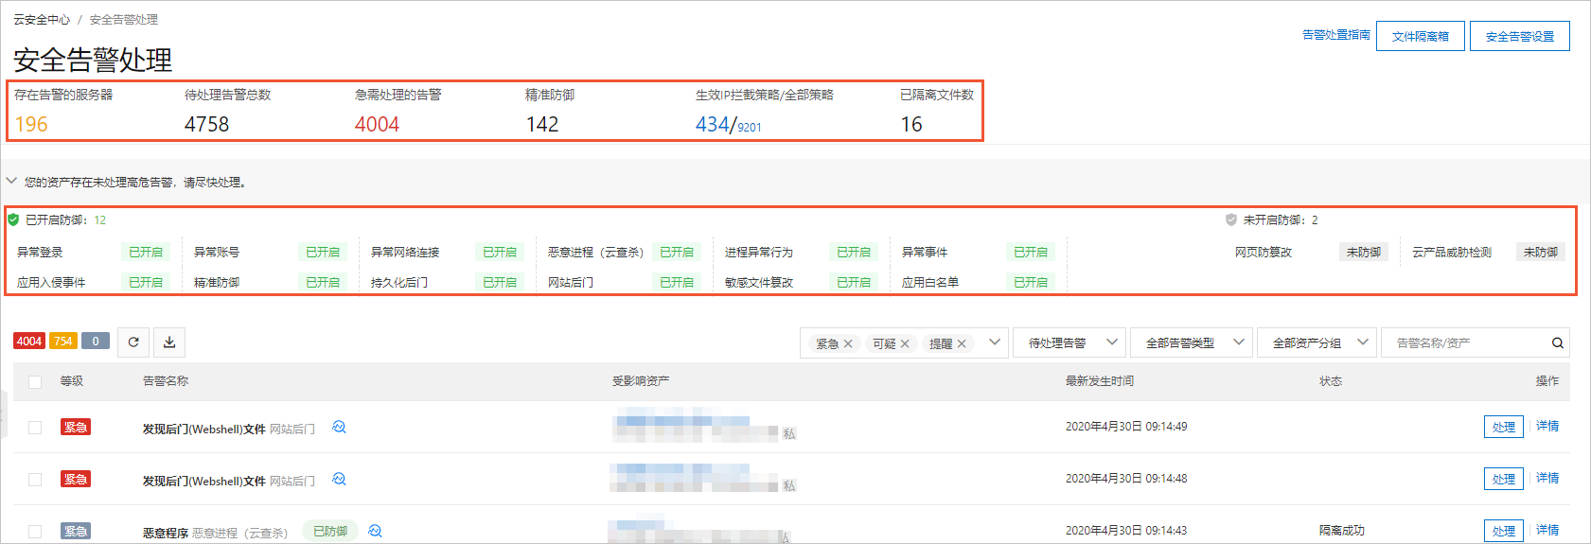Viewport: 1591px width, 544px height.
Task: Toggle 异常登录 已开启 status
Action: pyautogui.click(x=146, y=253)
